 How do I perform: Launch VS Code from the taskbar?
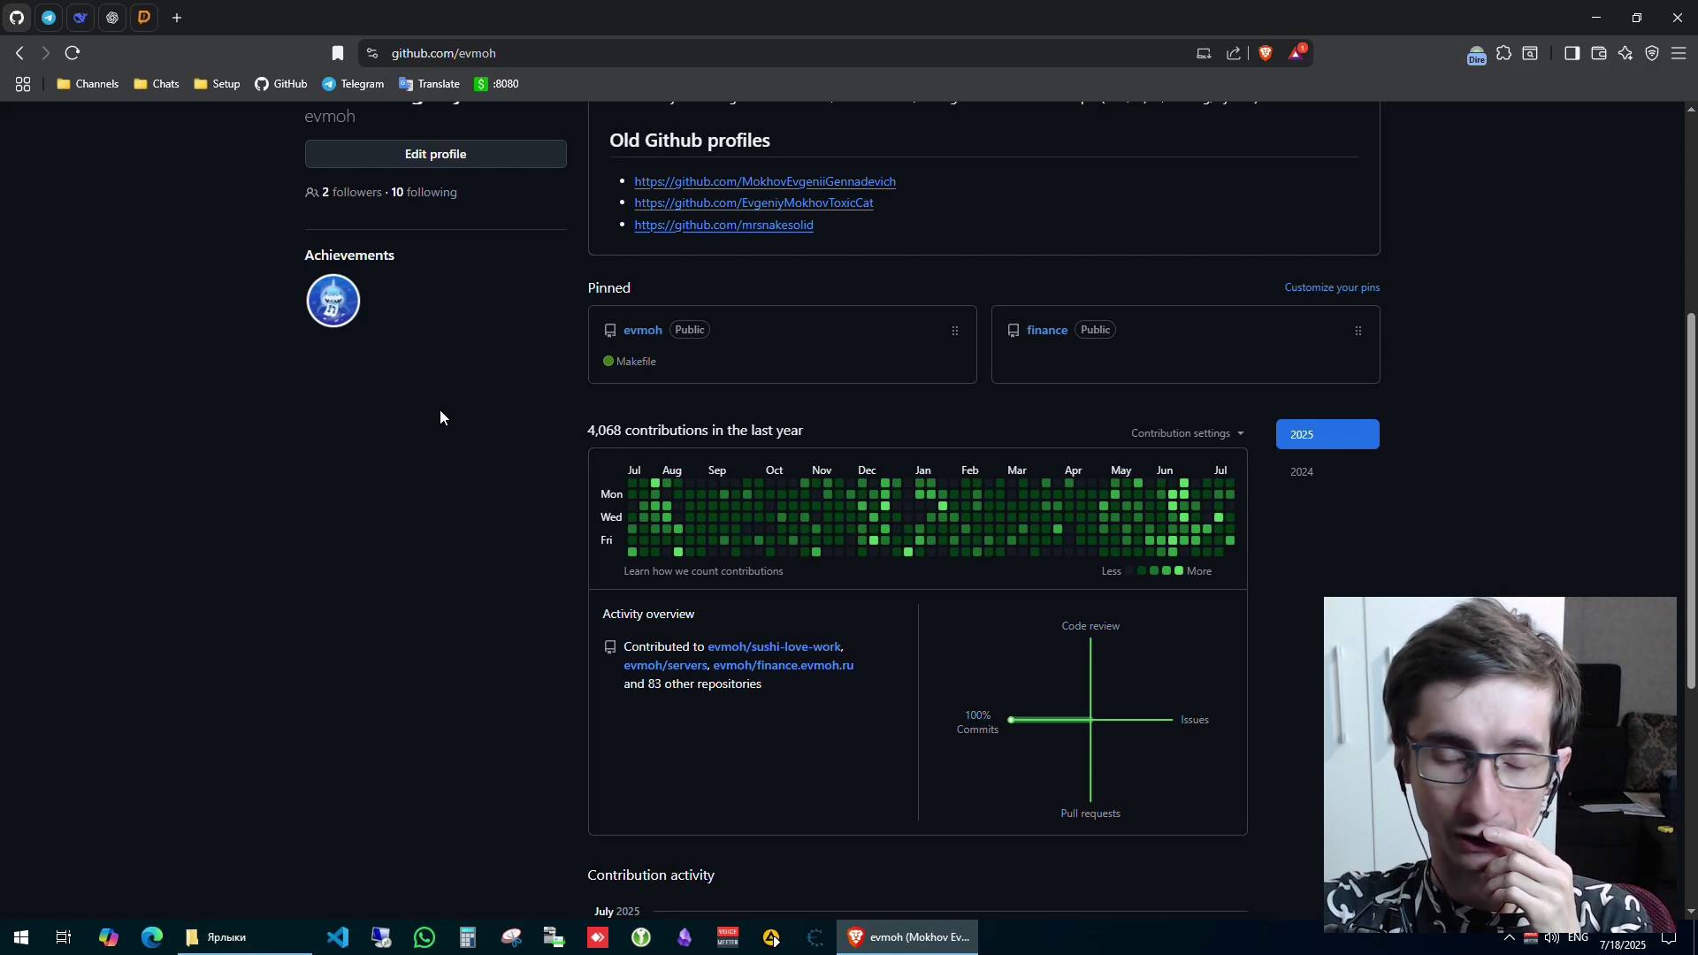pyautogui.click(x=337, y=936)
